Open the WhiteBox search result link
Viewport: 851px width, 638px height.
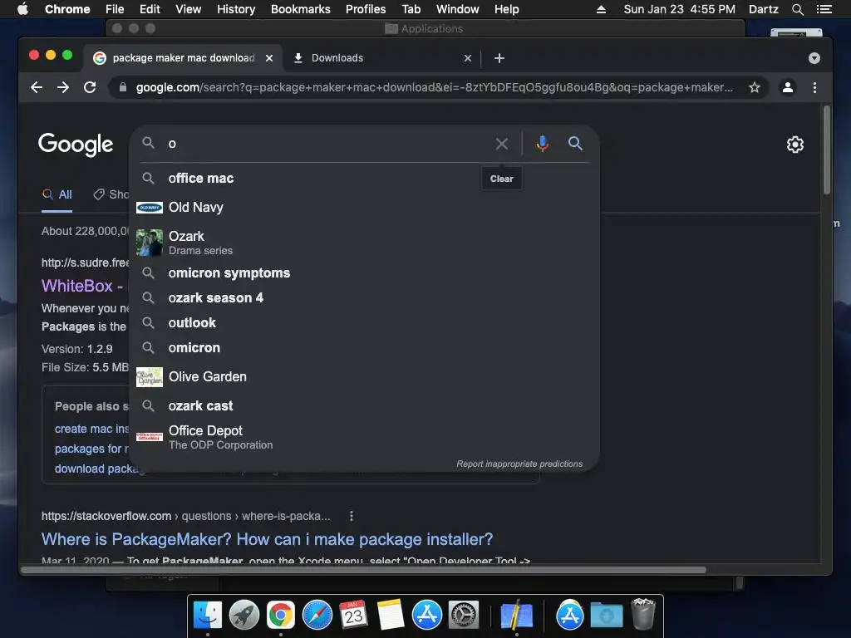(x=82, y=286)
